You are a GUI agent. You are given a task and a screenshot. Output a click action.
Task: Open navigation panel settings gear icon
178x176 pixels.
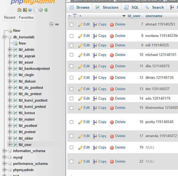coord(41,10)
